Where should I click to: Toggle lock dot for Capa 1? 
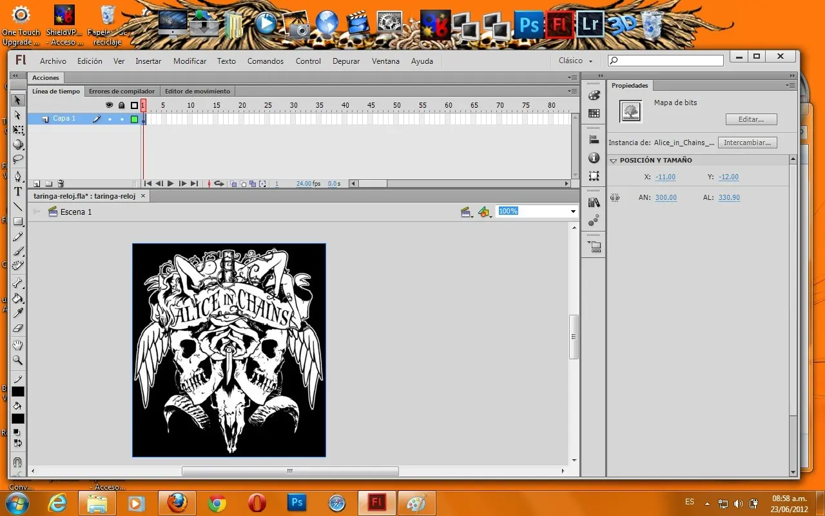pos(122,119)
